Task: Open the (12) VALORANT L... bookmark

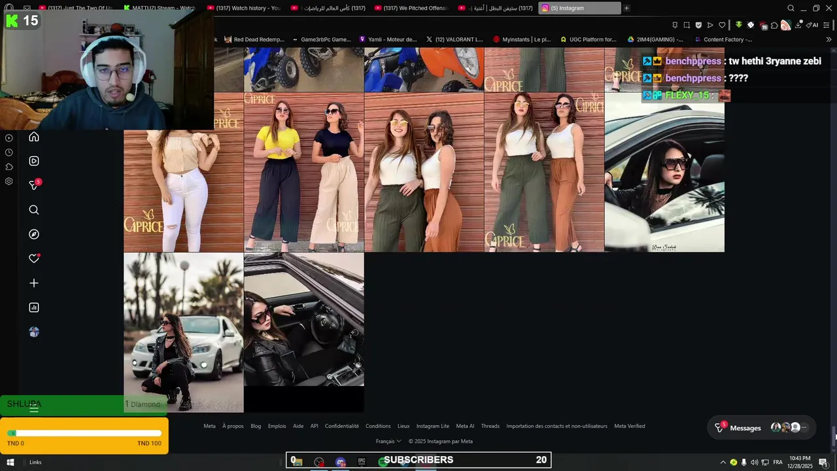Action: [454, 39]
